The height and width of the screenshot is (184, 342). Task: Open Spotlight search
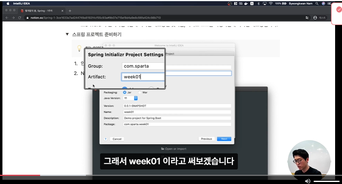317,4
